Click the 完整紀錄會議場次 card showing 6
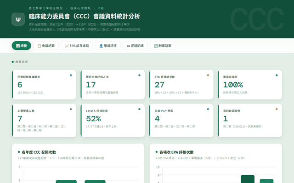The image size is (294, 183). pyautogui.click(x=44, y=85)
